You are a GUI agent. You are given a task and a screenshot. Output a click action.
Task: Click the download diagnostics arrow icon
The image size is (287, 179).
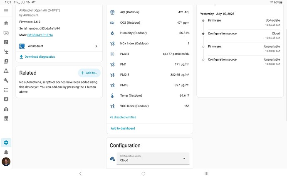pos(21,56)
